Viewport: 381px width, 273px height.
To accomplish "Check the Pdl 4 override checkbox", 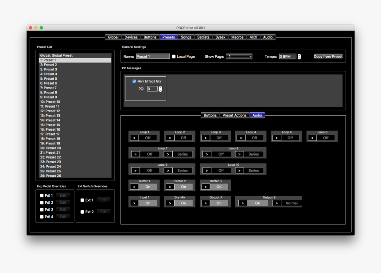I will pyautogui.click(x=42, y=217).
